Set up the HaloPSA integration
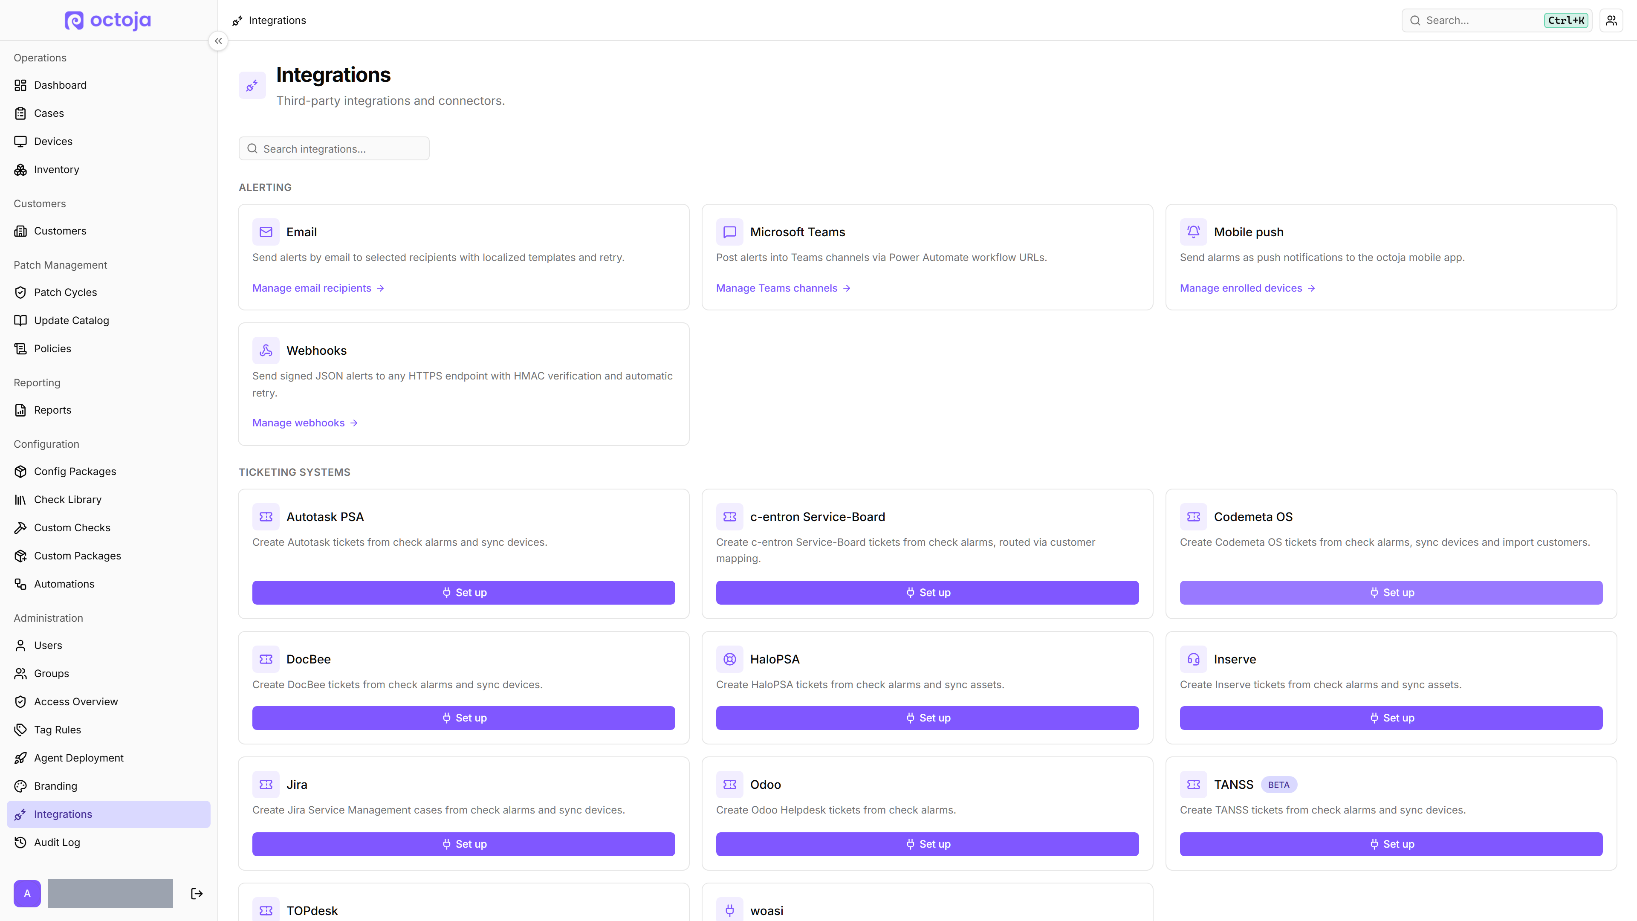Screen dimensions: 1637x921 pos(928,718)
